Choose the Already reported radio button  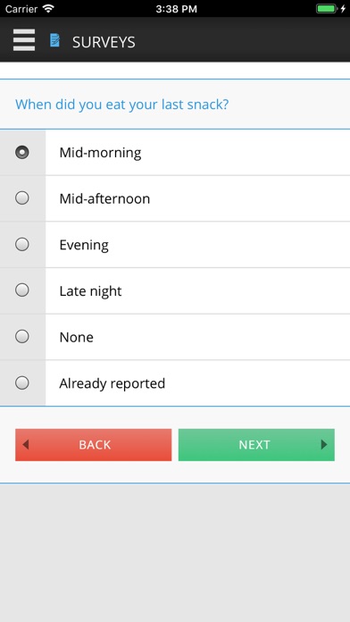tap(22, 382)
